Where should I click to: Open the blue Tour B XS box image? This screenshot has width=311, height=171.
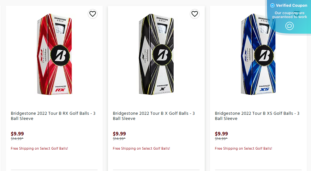(258, 54)
